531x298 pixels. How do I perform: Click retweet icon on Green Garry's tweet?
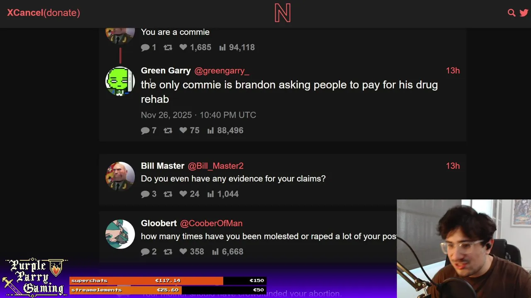[168, 130]
